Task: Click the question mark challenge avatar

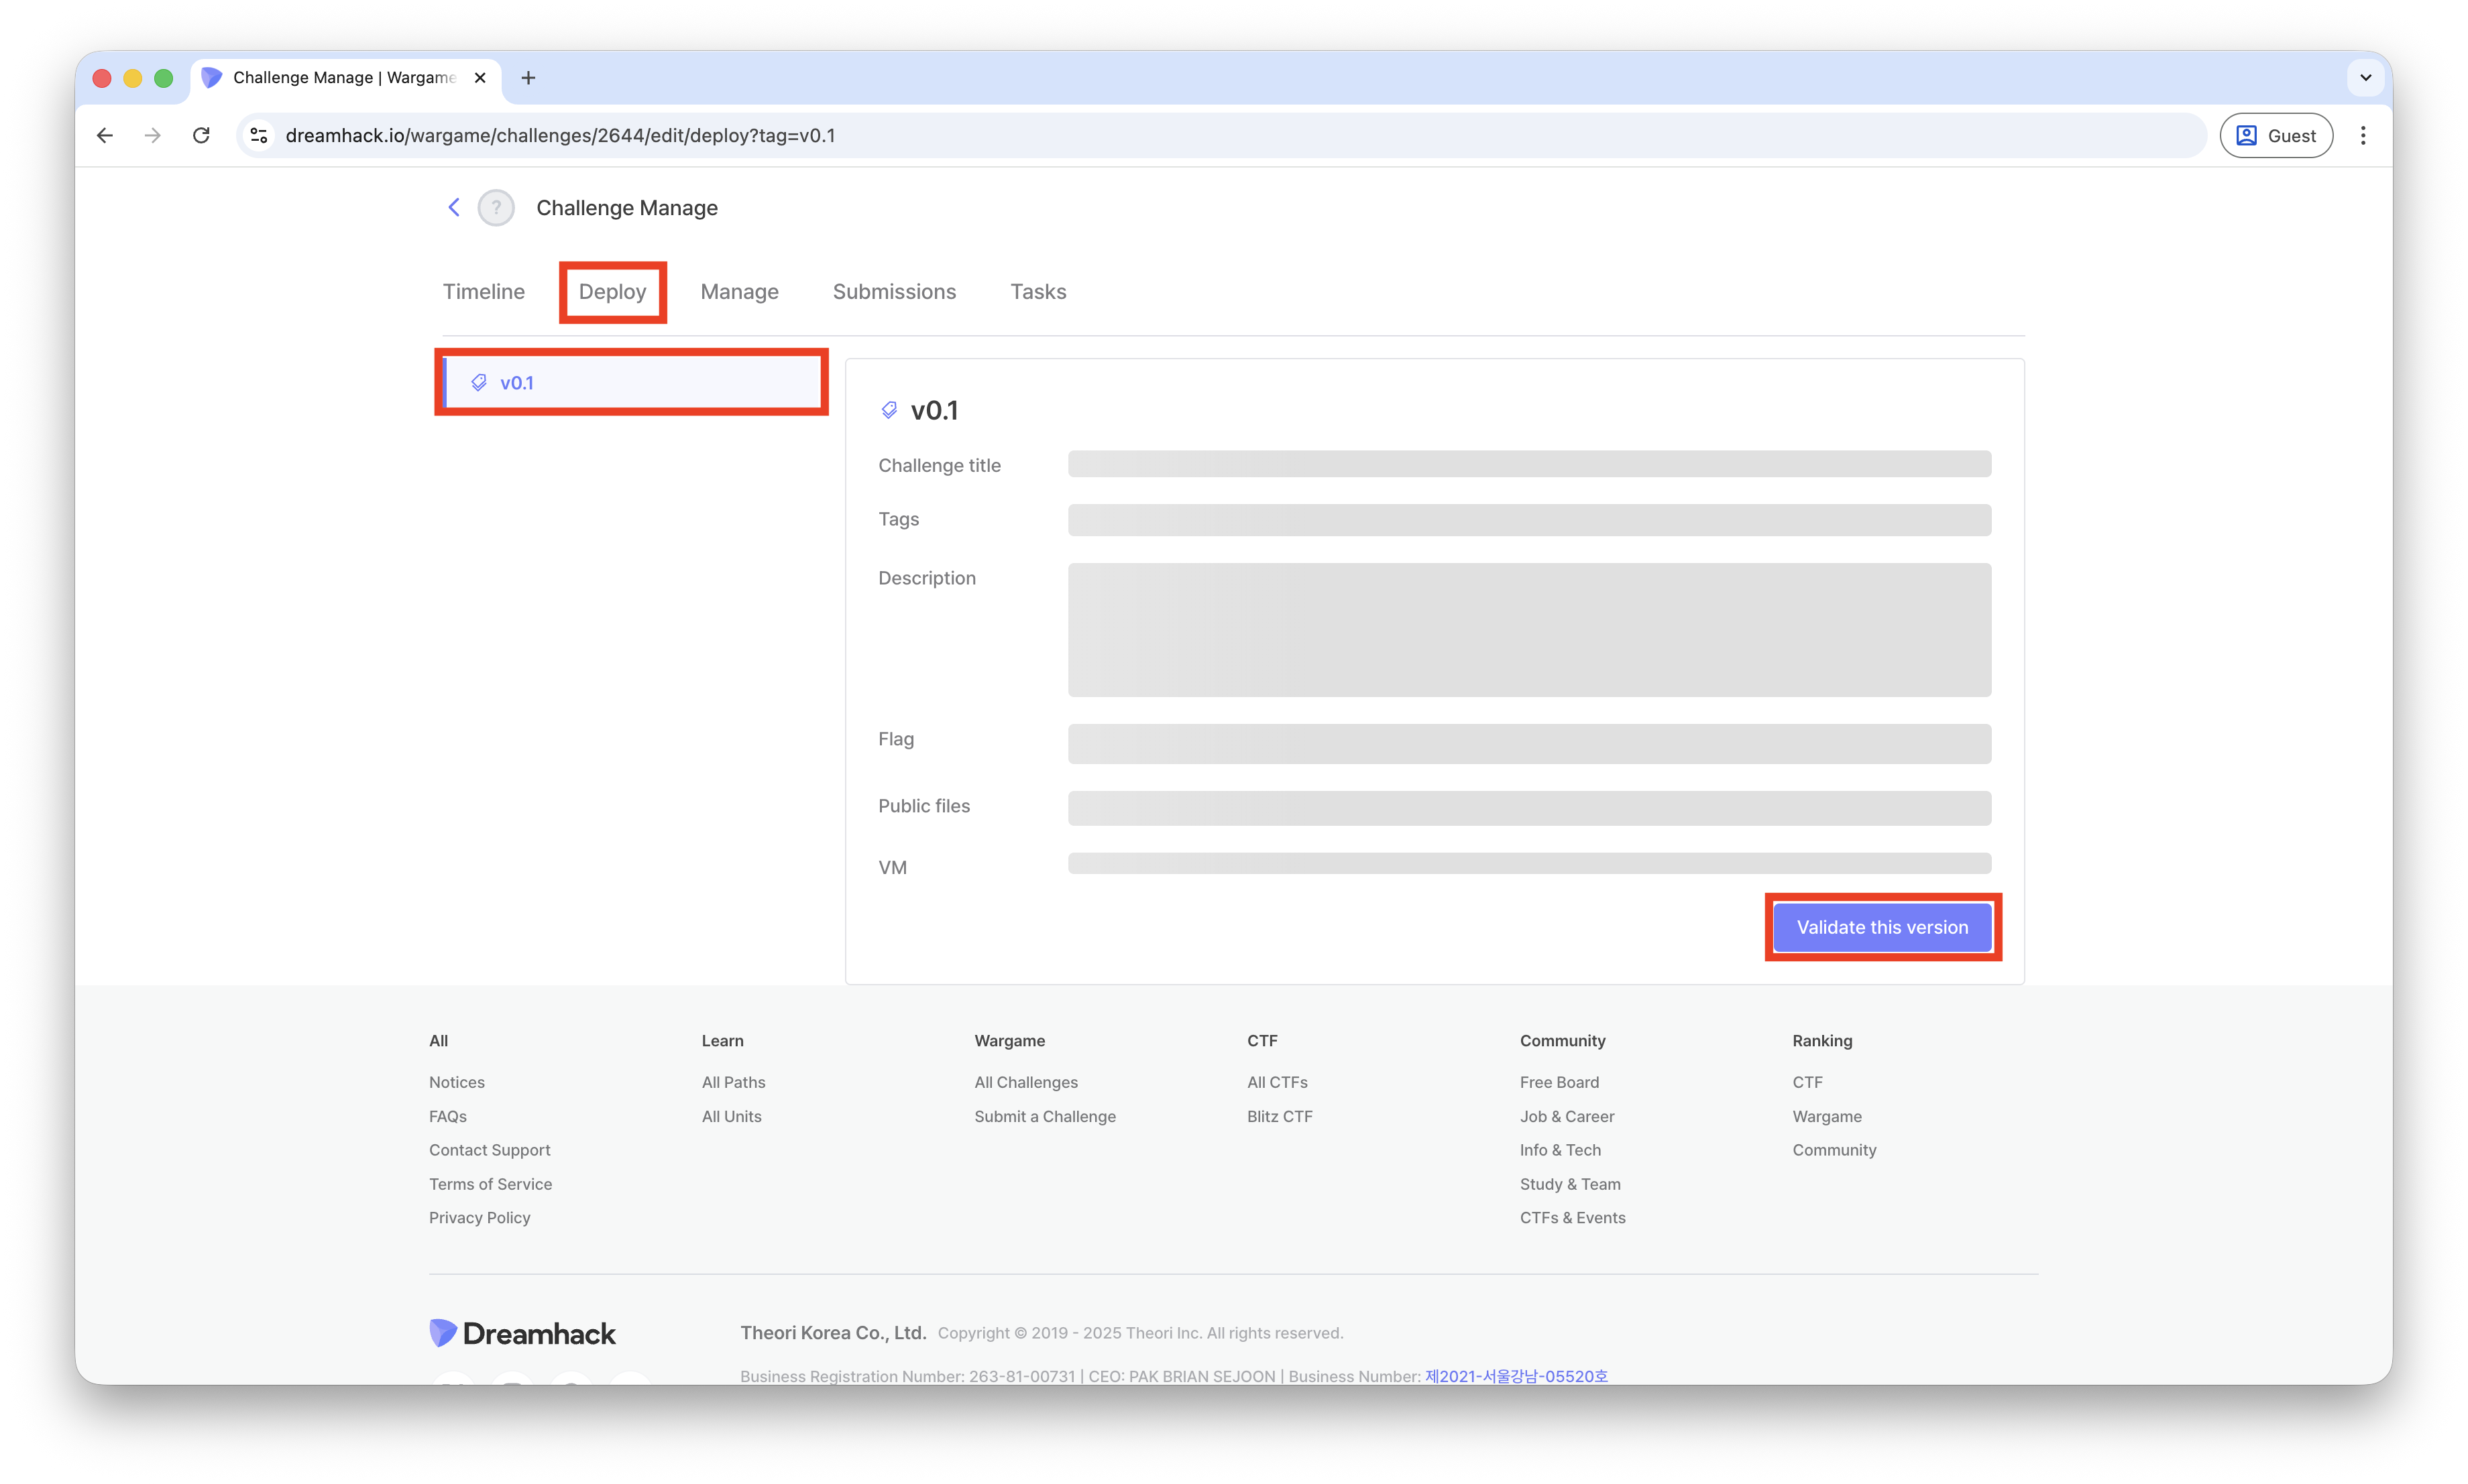Action: tap(496, 208)
